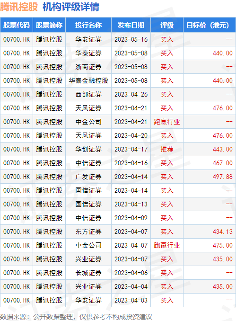Click 中信证券 in the 2023-04-09 row
This screenshot has width=236, height=321.
coord(88,218)
